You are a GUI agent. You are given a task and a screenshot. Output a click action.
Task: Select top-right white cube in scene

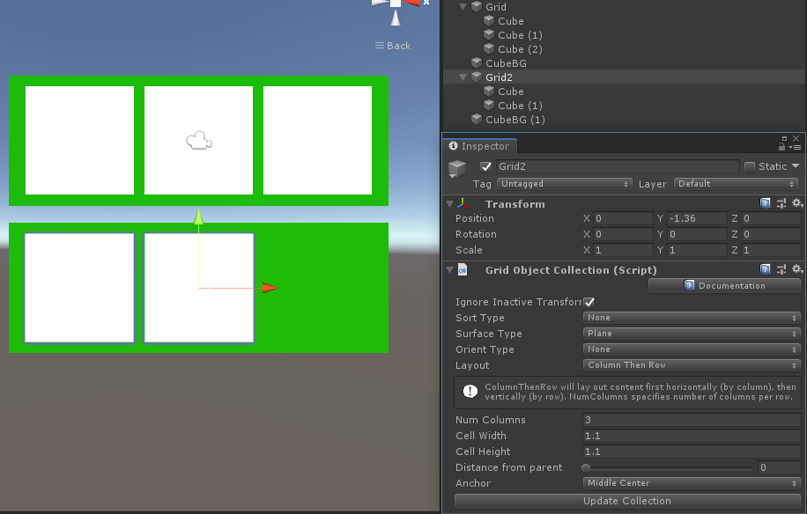coord(317,140)
